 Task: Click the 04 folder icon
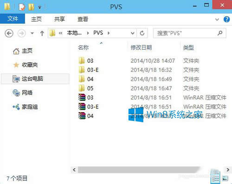(82, 79)
